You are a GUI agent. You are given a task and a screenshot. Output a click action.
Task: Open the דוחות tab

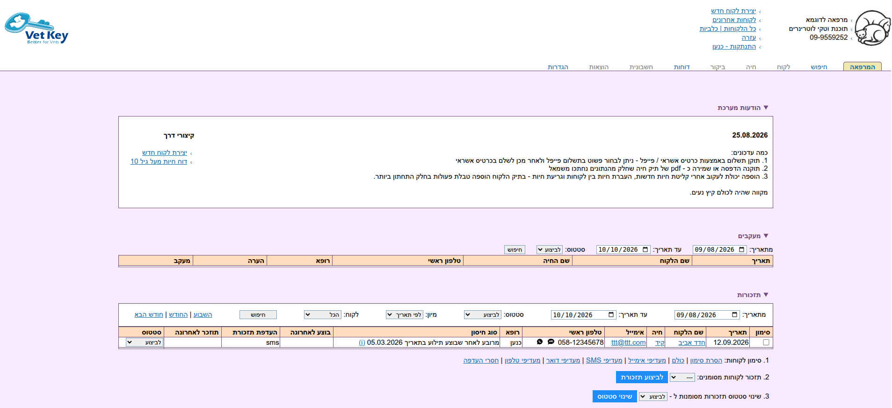682,67
